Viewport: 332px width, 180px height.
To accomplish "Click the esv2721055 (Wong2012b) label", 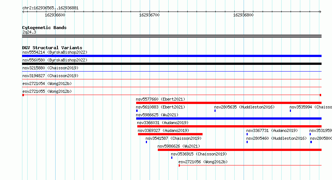I will pyautogui.click(x=47, y=91).
